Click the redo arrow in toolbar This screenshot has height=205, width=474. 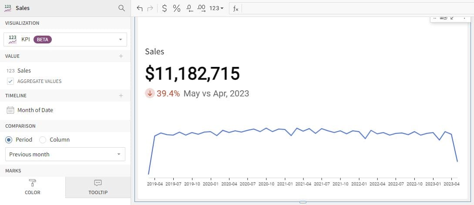(x=150, y=8)
